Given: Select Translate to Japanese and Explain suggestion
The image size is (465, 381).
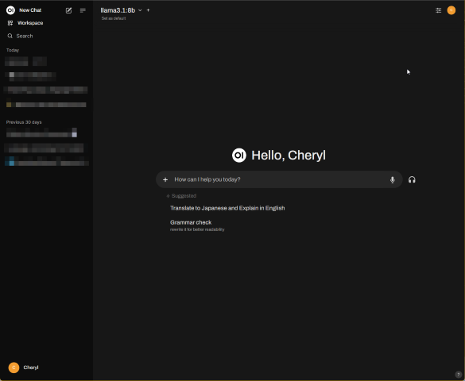Looking at the screenshot, I should 227,208.
